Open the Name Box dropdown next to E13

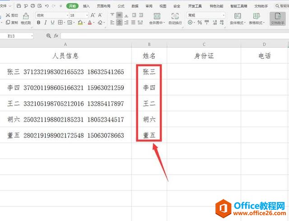point(32,36)
